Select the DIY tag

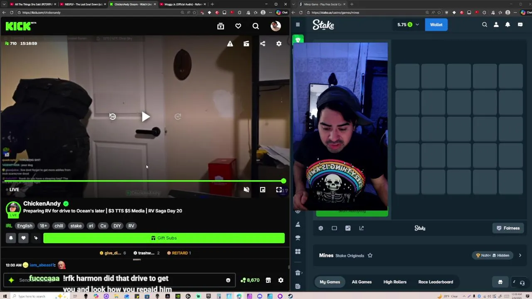(117, 226)
